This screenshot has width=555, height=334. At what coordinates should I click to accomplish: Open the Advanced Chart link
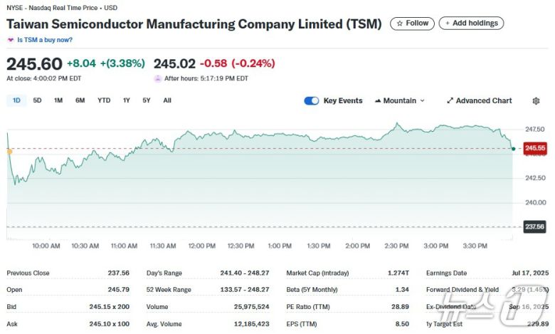pos(483,101)
